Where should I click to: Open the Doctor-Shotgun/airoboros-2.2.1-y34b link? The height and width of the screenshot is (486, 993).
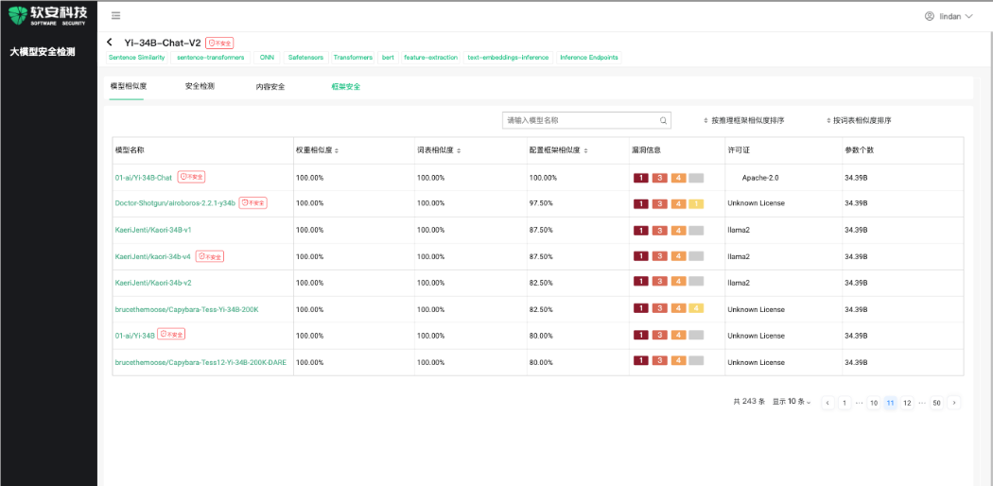click(x=175, y=203)
